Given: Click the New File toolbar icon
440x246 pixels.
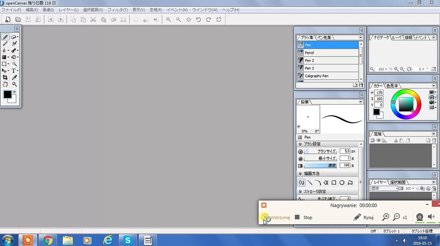Looking at the screenshot, I should 8,19.
